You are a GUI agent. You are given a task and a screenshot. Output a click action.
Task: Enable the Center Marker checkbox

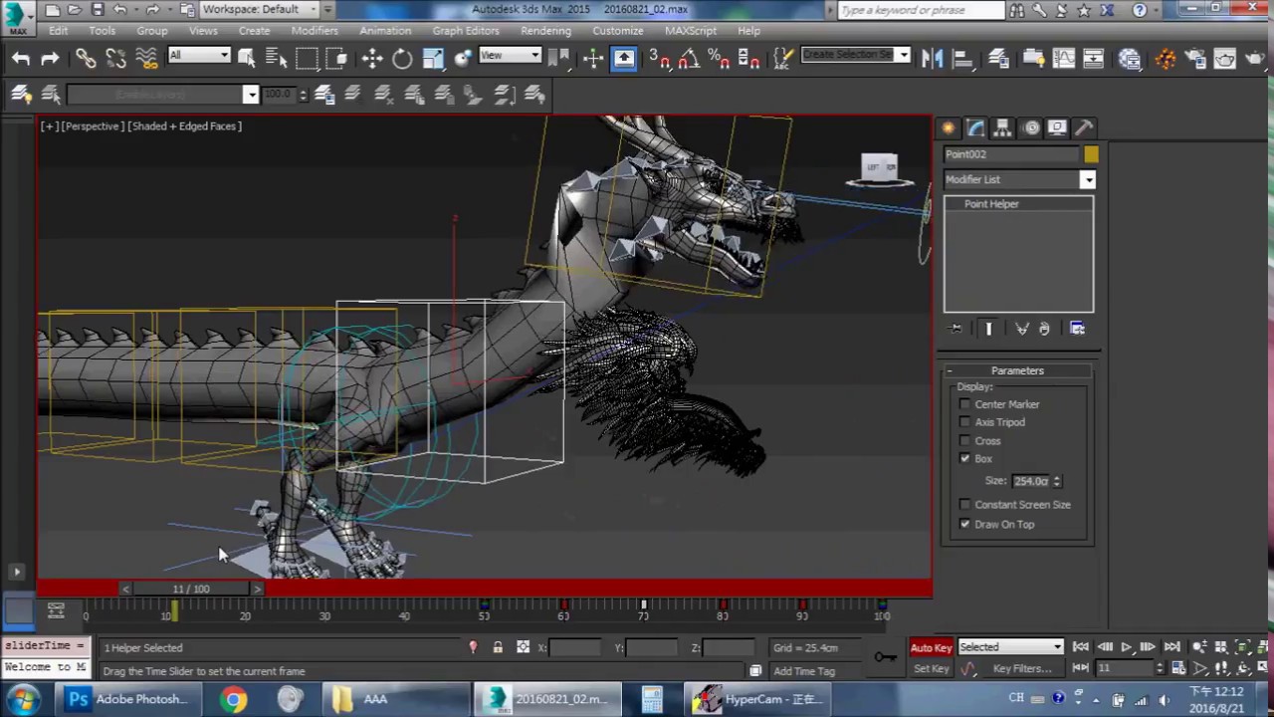[964, 404]
